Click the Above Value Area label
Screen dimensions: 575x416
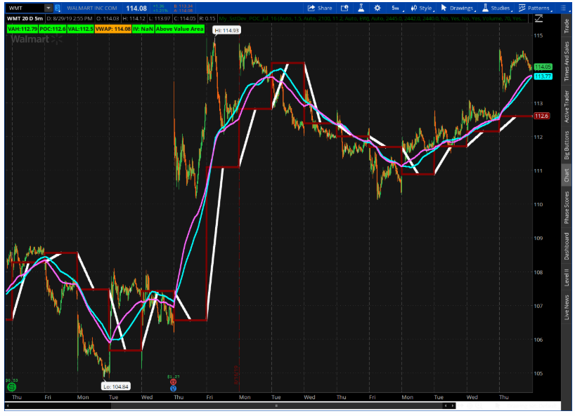(180, 29)
